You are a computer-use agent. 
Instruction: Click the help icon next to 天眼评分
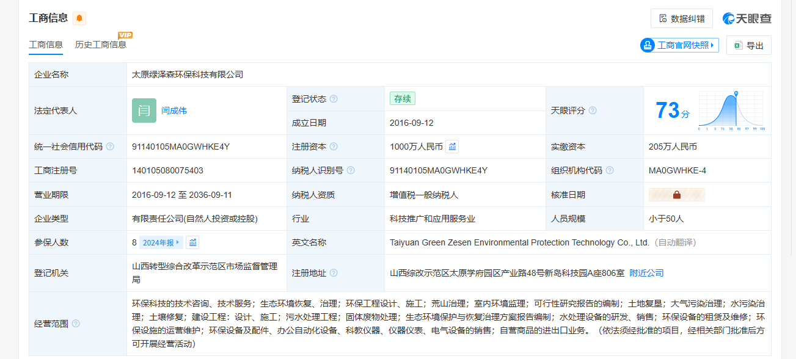(593, 111)
